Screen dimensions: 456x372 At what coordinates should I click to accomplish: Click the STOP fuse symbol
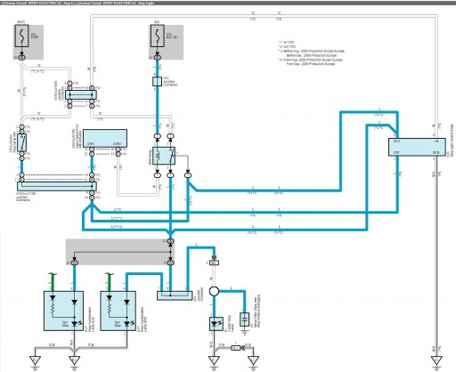point(21,36)
